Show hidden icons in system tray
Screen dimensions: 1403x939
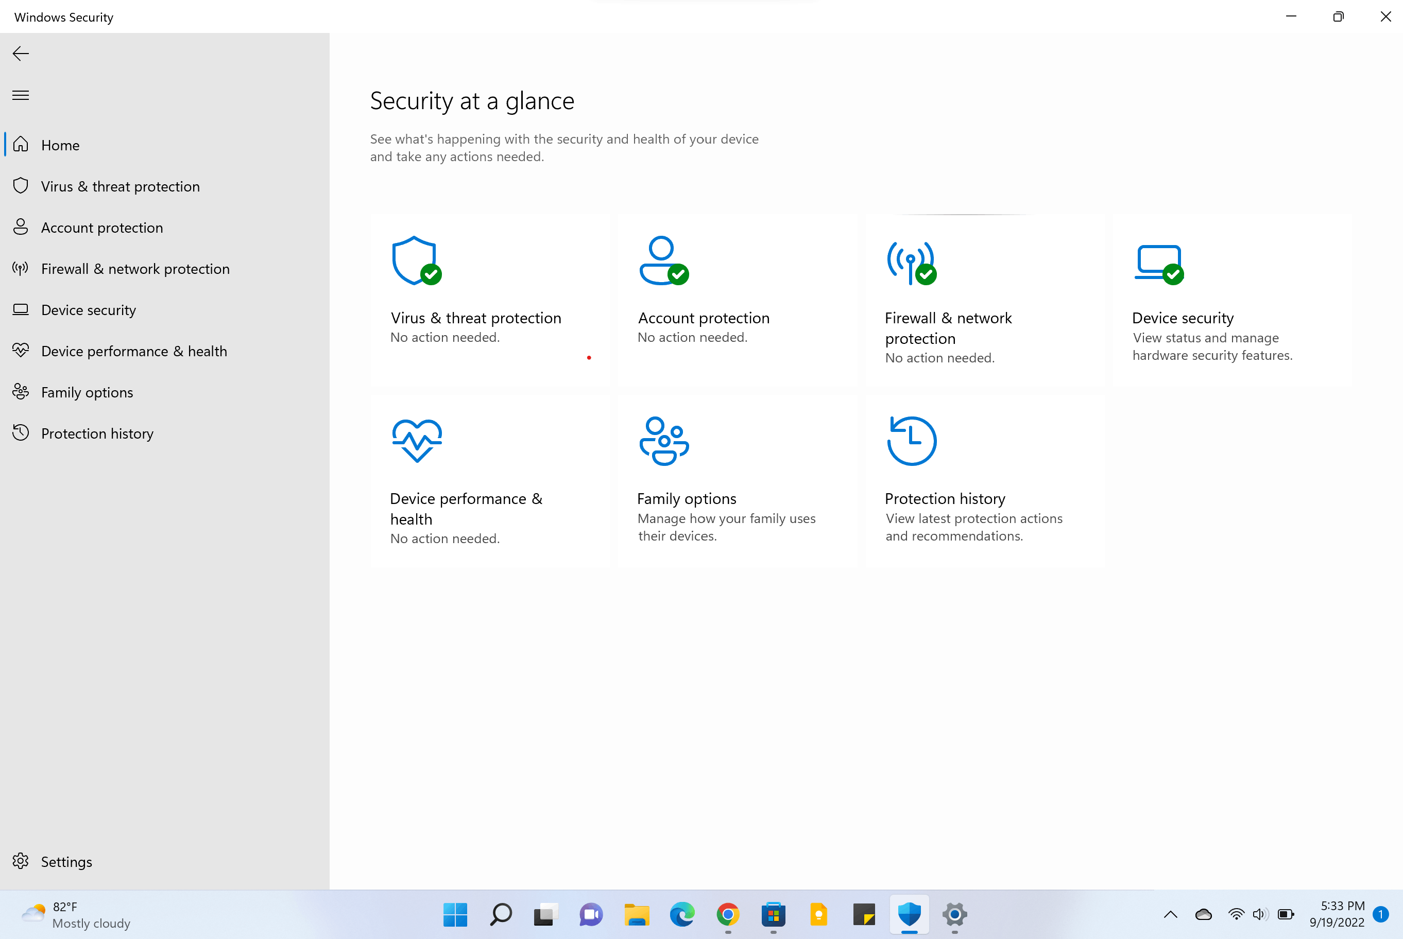click(x=1170, y=914)
